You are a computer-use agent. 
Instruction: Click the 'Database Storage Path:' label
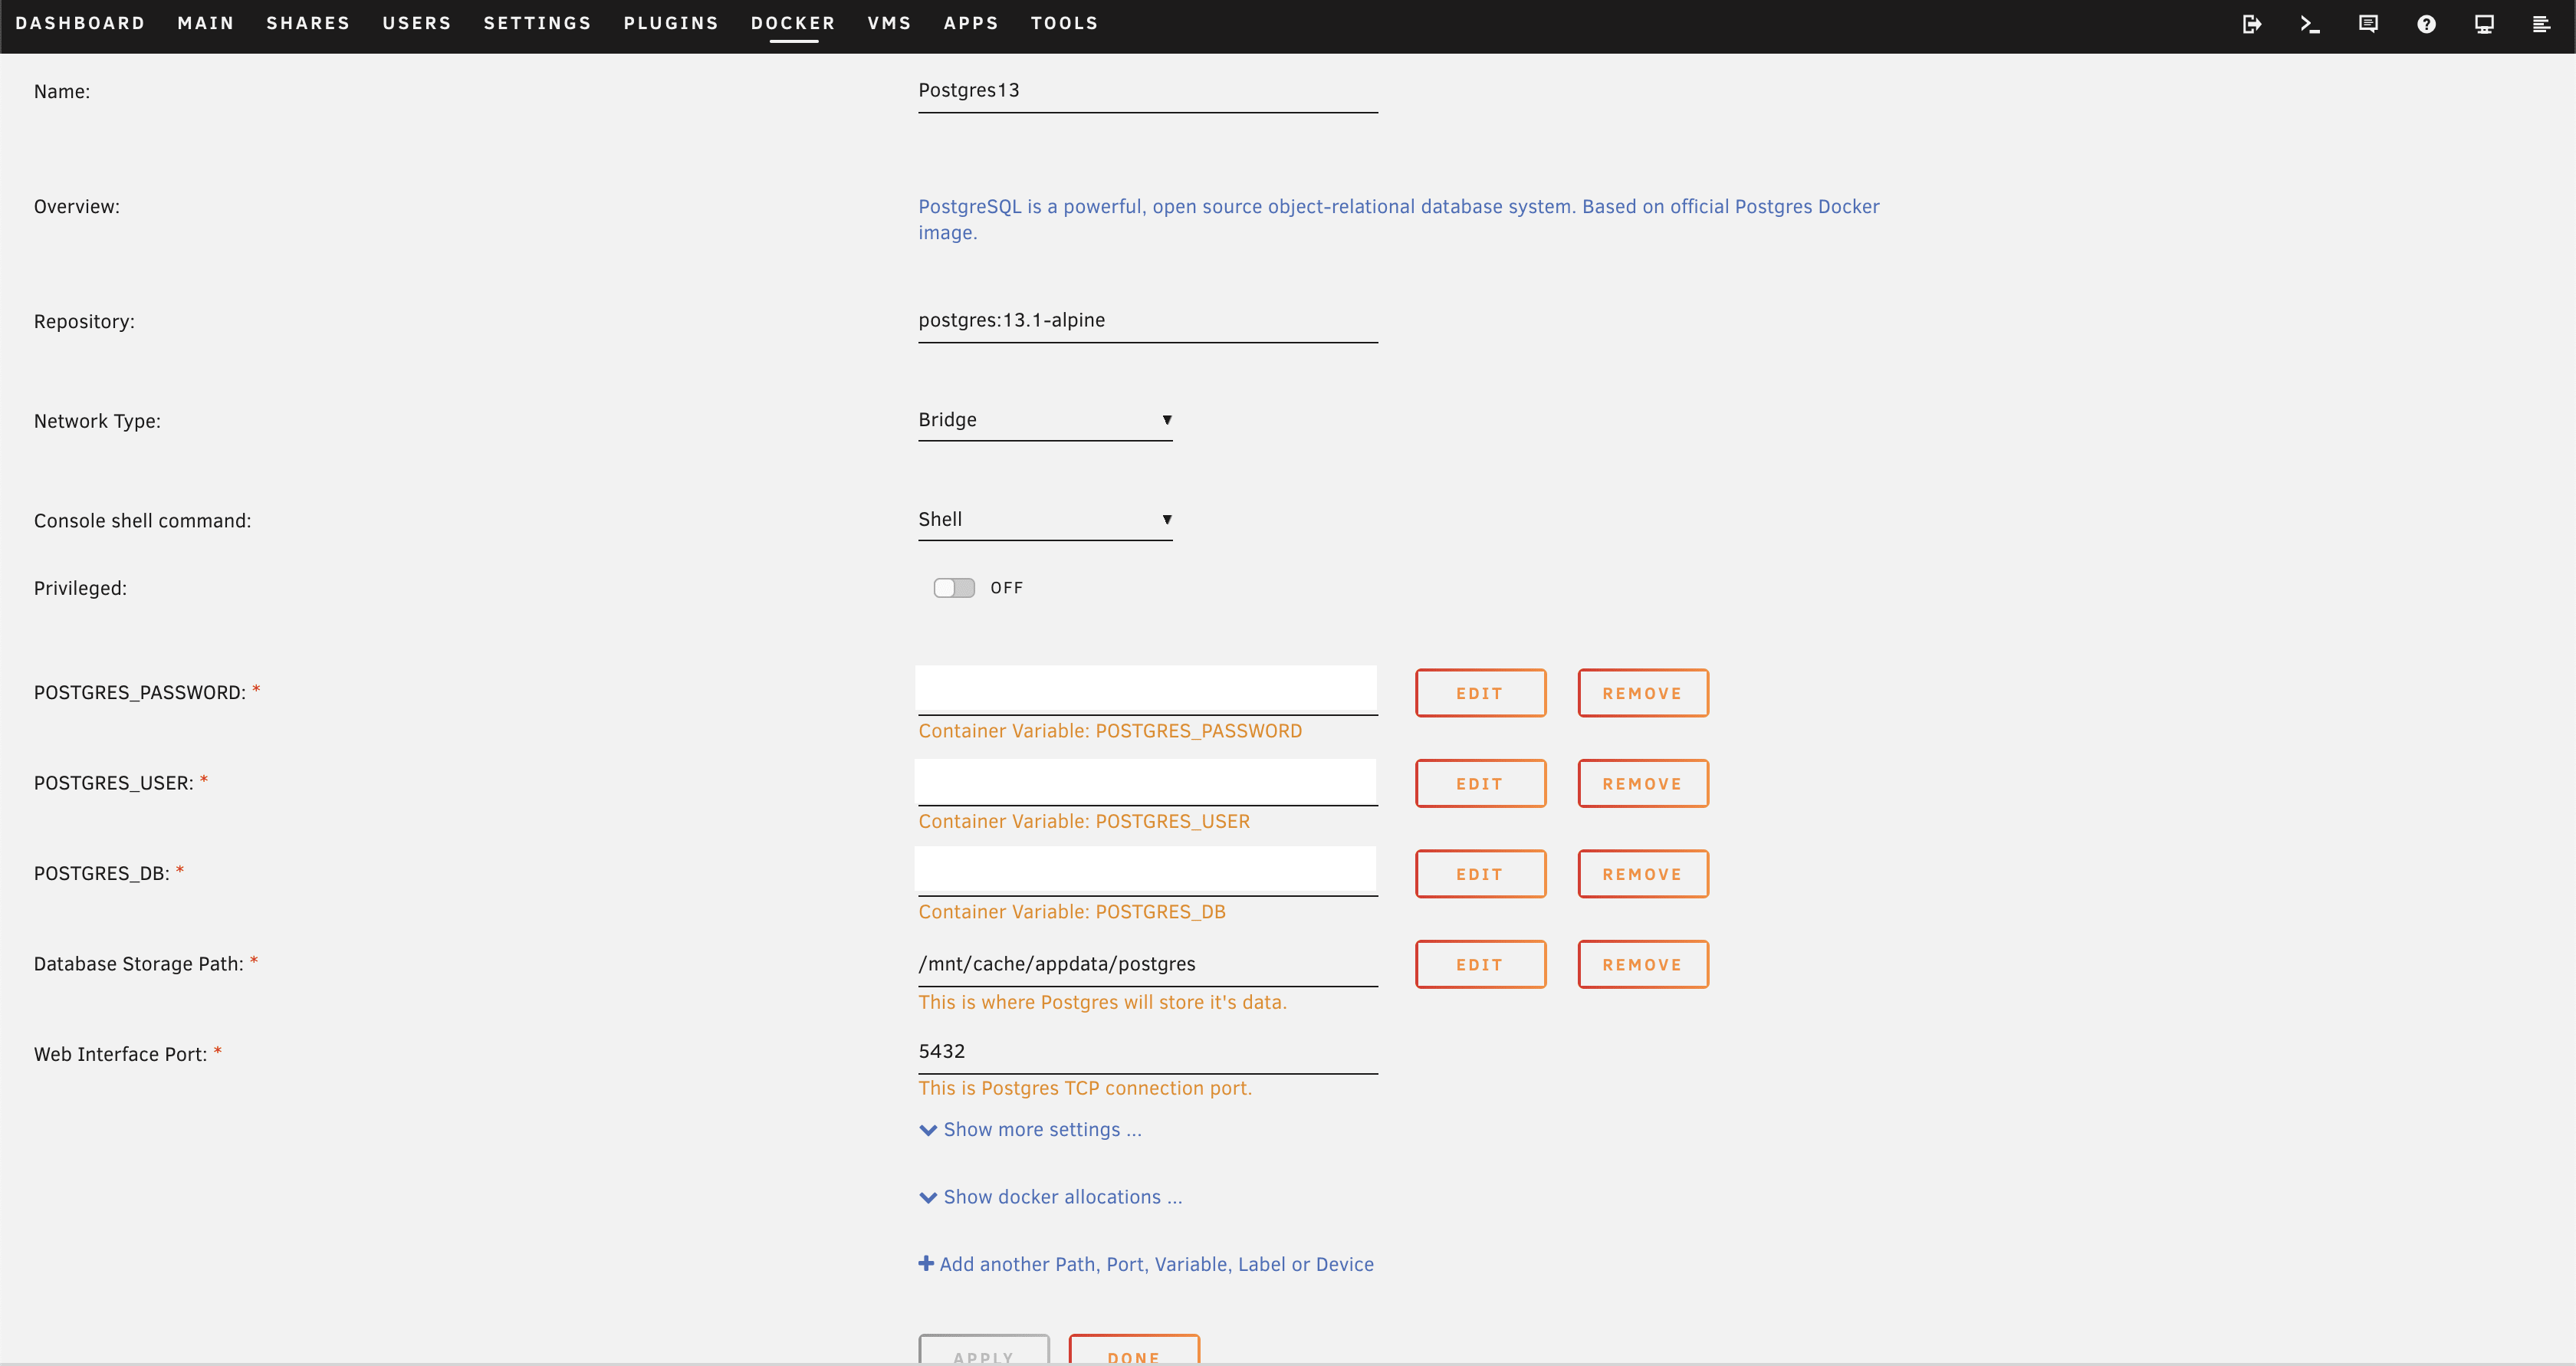coord(138,964)
